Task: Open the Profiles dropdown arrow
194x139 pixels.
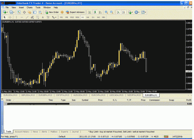Action: tap(14, 12)
